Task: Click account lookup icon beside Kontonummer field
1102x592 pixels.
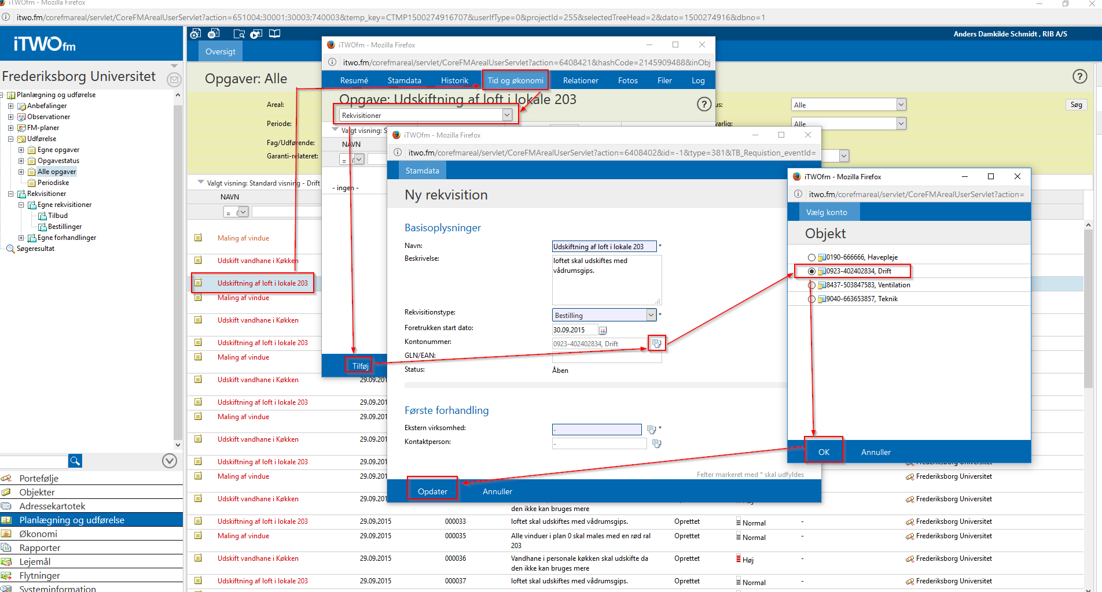Action: tap(656, 343)
